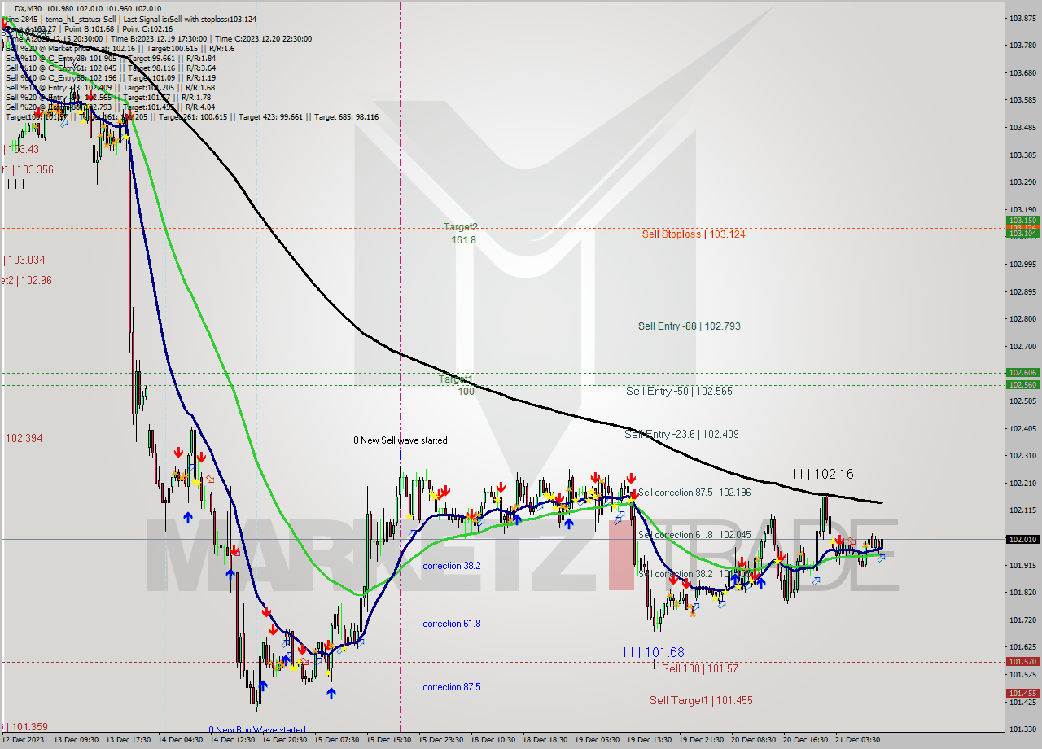Screen dimensions: 1042x749
Task: Click 'Sell correction 61.8 | 102.045' label
Action: pyautogui.click(x=694, y=535)
